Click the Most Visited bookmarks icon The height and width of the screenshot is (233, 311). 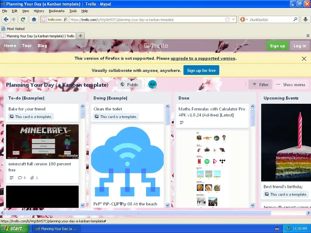(3, 29)
